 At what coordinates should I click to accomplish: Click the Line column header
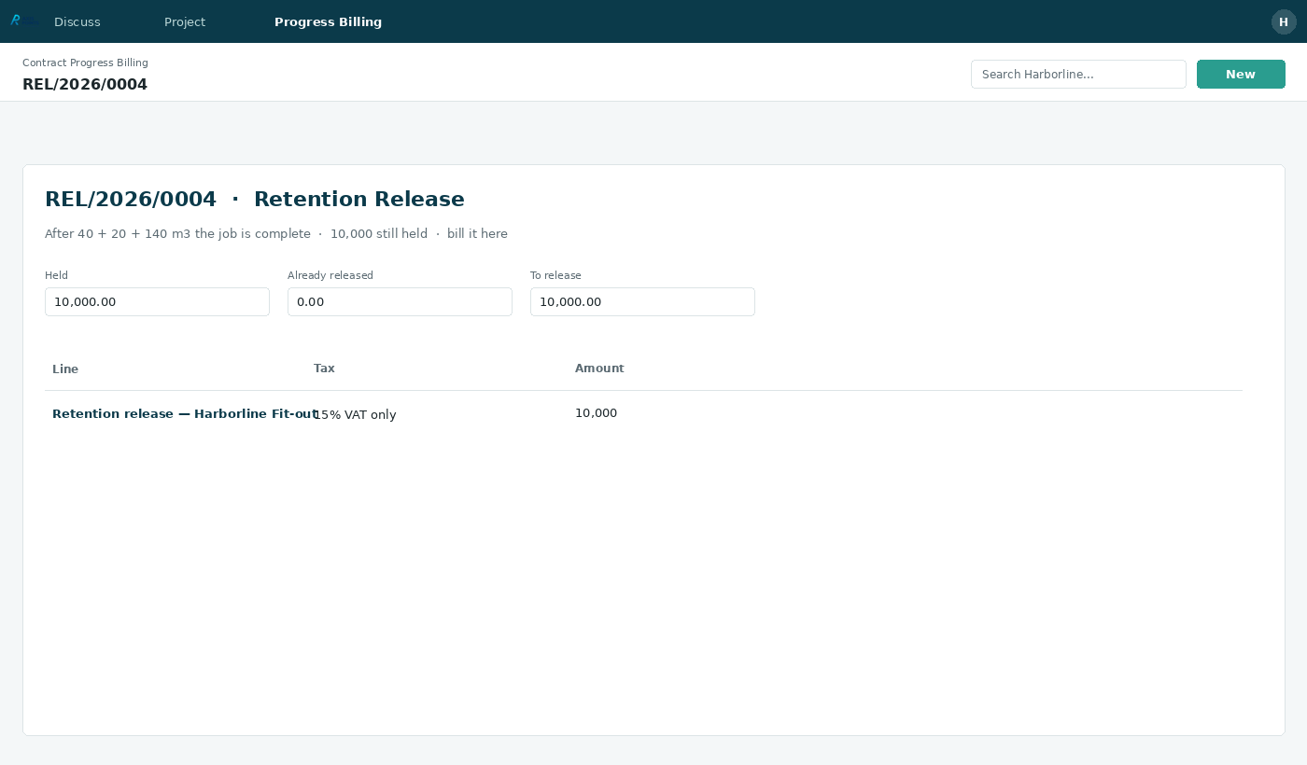click(x=65, y=369)
